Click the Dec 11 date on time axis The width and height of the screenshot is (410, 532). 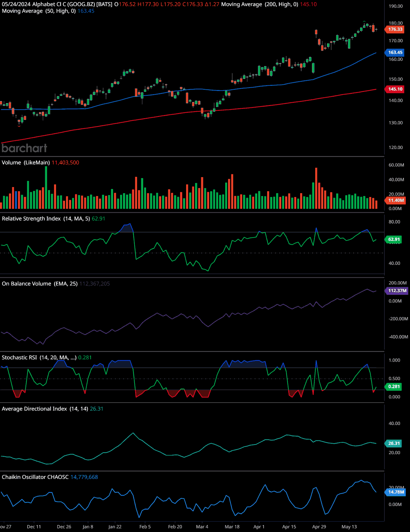click(34, 527)
